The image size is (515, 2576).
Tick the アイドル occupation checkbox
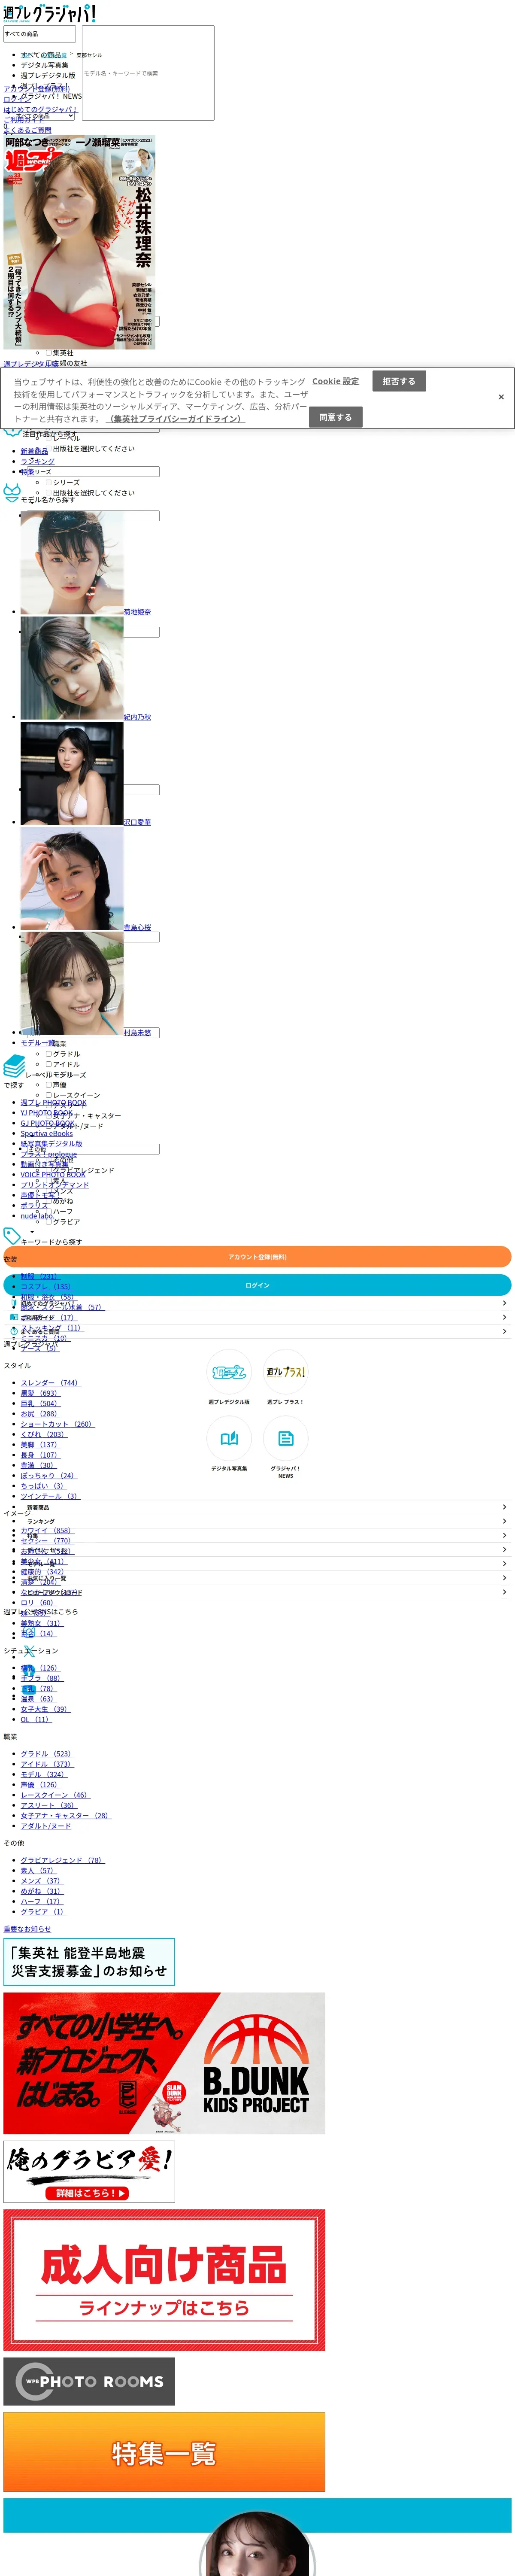coord(49,1064)
